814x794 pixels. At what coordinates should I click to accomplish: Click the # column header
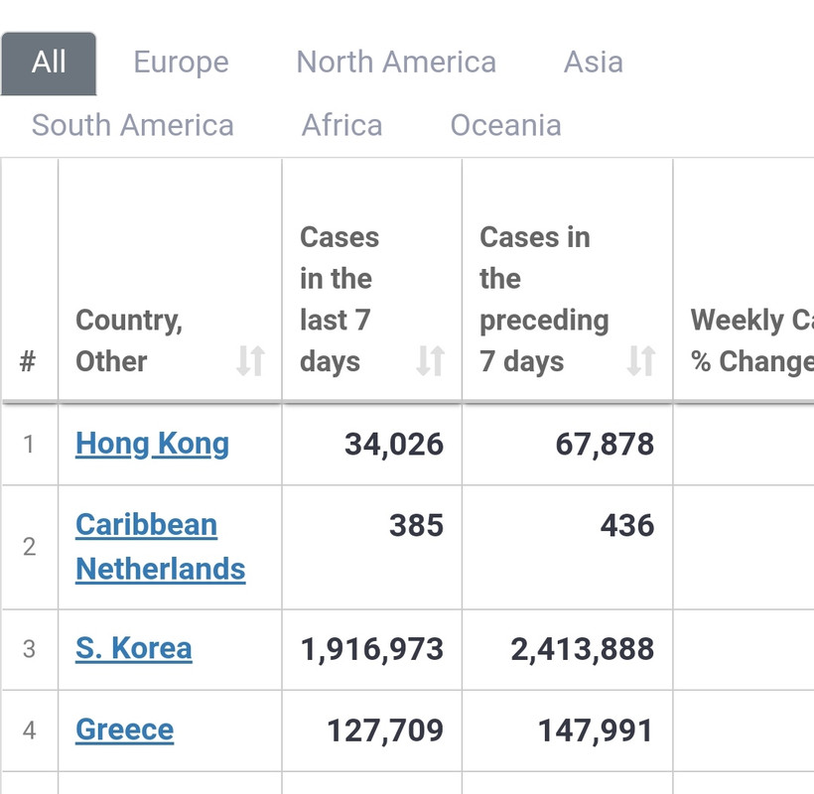pyautogui.click(x=28, y=361)
